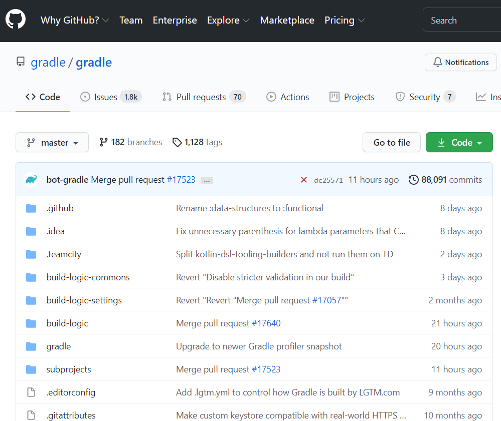Switch to the Security tab
The image size is (501, 421).
pyautogui.click(x=425, y=97)
